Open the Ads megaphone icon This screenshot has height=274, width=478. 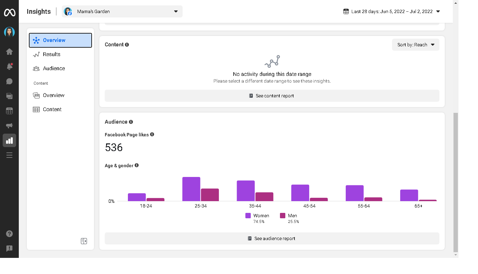[9, 126]
